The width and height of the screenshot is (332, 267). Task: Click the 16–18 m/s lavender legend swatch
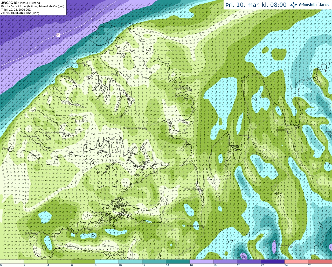[202, 262]
